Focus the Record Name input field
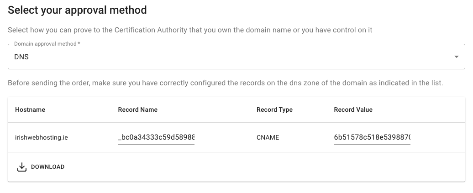 tap(156, 137)
